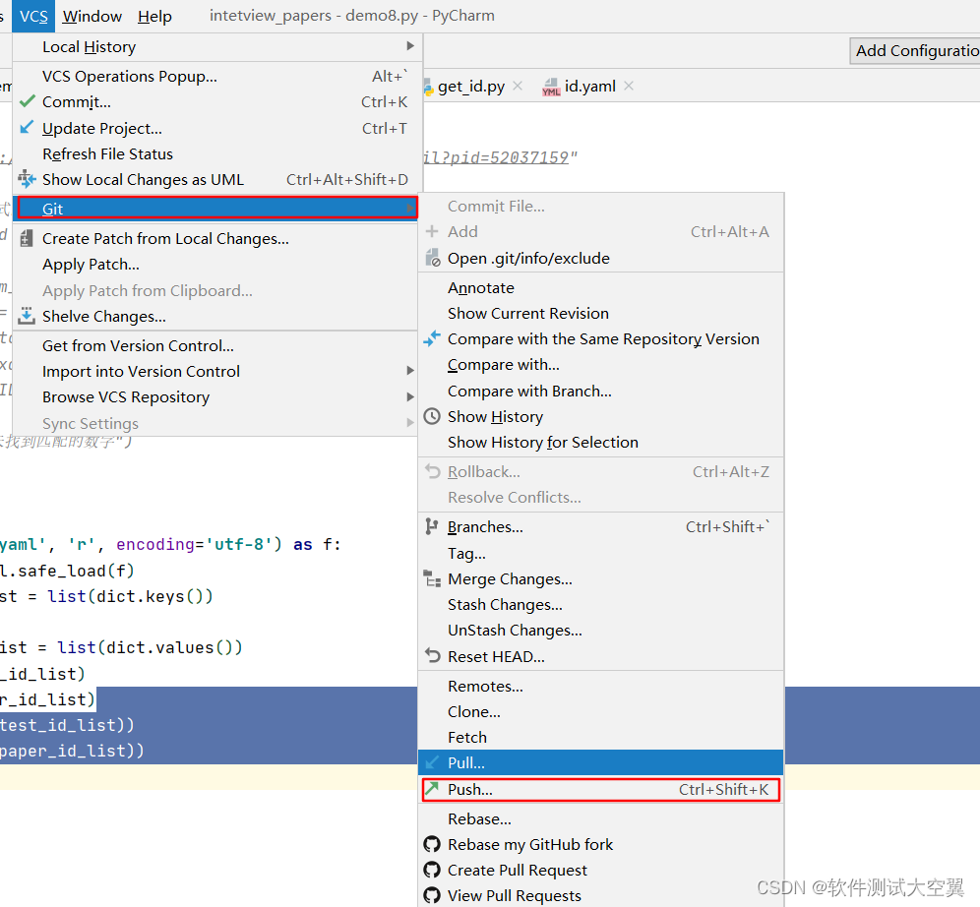
Task: Select VCS Operations Popup menu entry
Action: [x=214, y=76]
